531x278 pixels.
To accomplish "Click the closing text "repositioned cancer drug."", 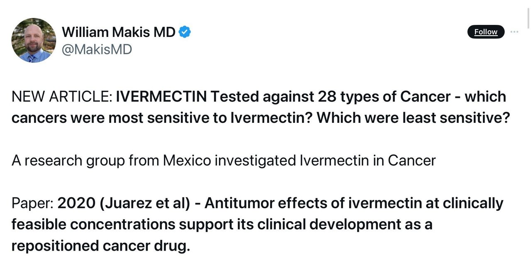I will tap(100, 246).
